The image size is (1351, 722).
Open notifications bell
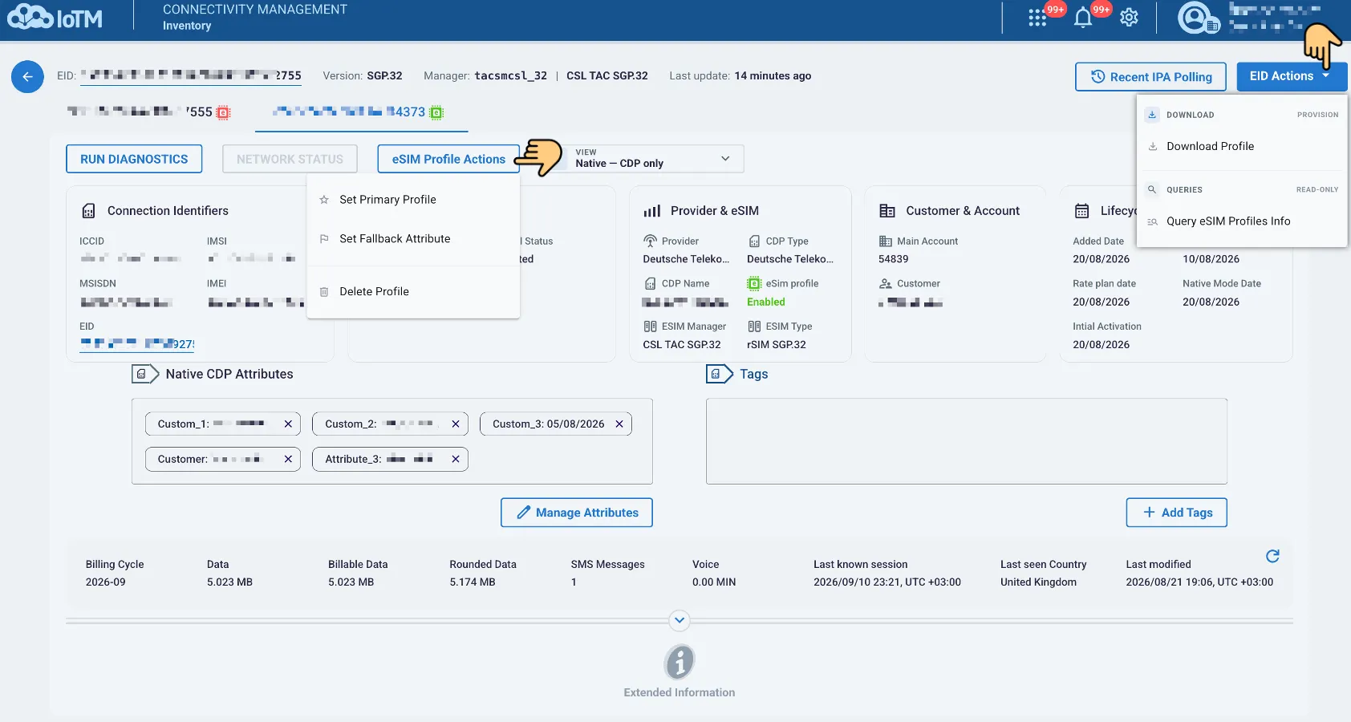pos(1083,18)
